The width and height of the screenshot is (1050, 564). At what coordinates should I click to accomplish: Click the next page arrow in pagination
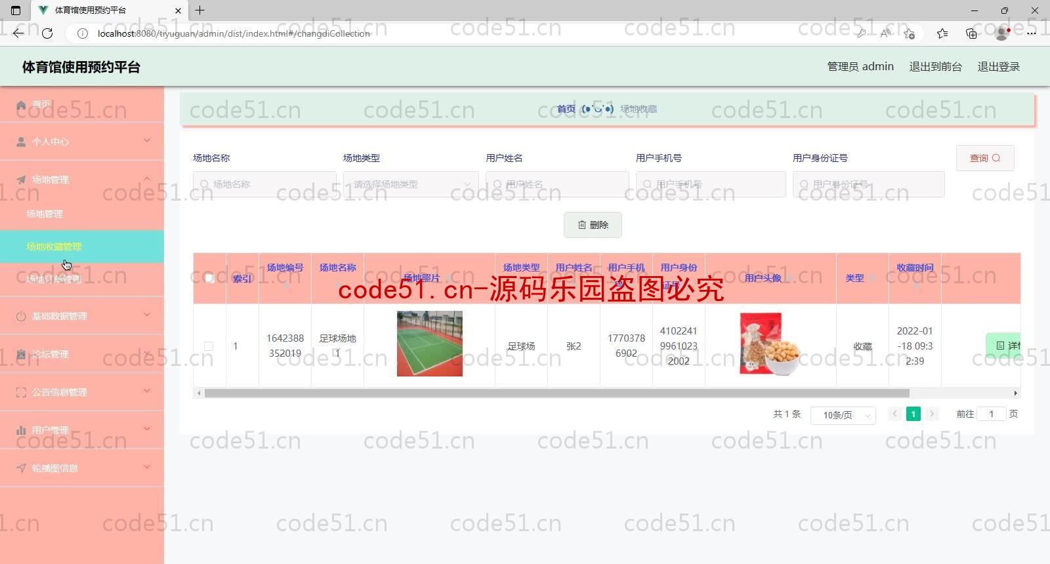[932, 414]
